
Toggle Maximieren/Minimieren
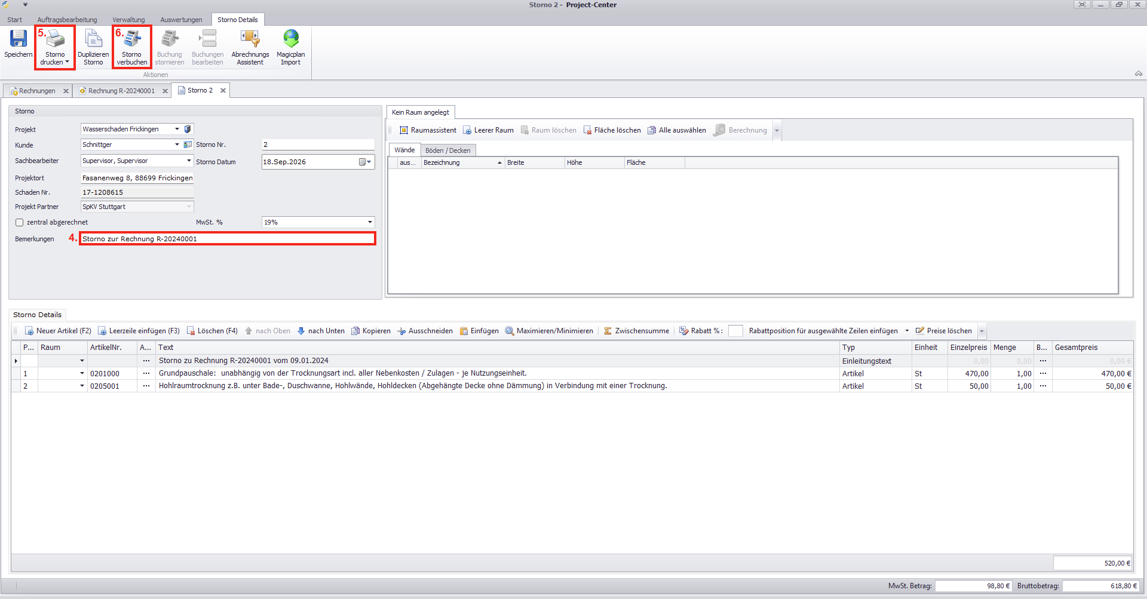point(549,331)
